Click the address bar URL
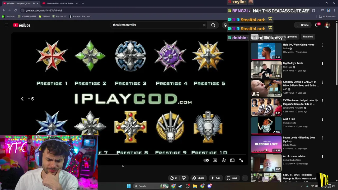 [x=44, y=11]
